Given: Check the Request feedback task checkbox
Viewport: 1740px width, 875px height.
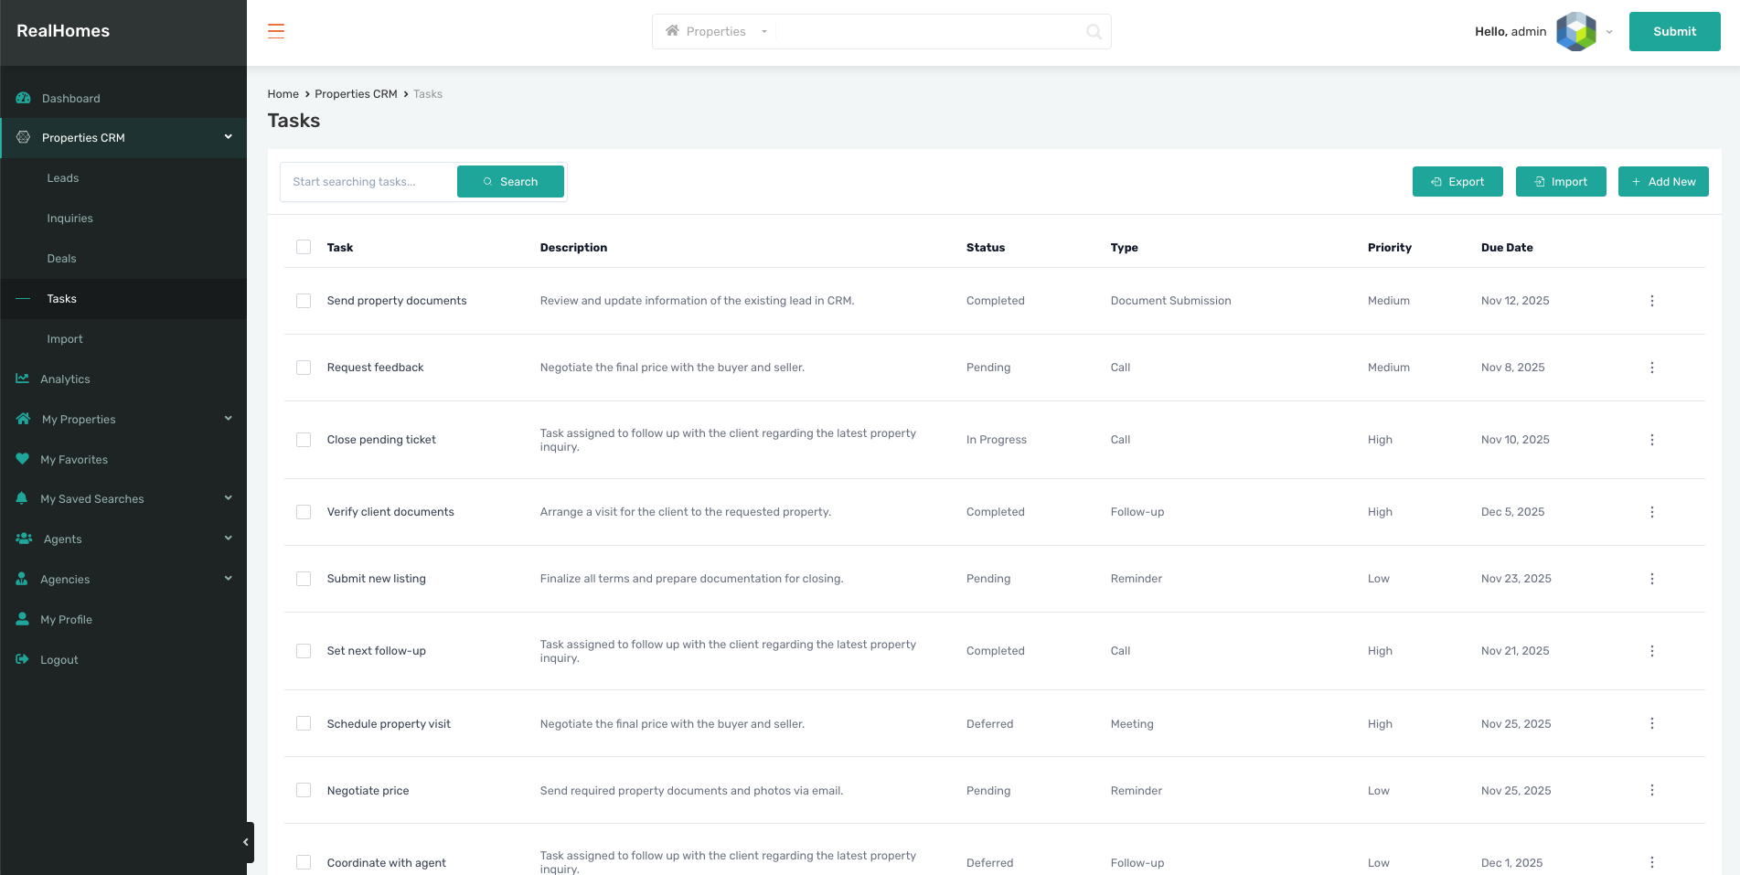Looking at the screenshot, I should click(x=304, y=368).
